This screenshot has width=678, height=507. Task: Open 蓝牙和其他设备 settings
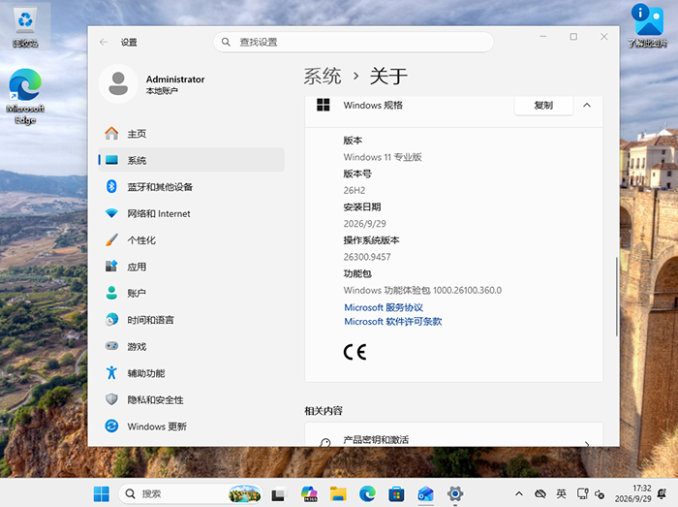[191, 187]
